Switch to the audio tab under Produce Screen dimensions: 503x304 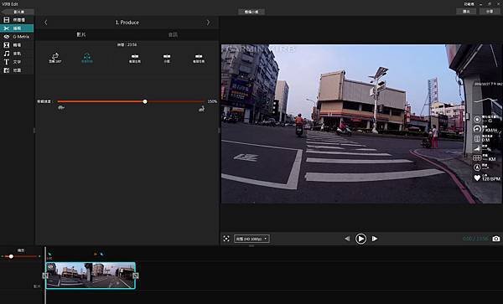click(173, 34)
